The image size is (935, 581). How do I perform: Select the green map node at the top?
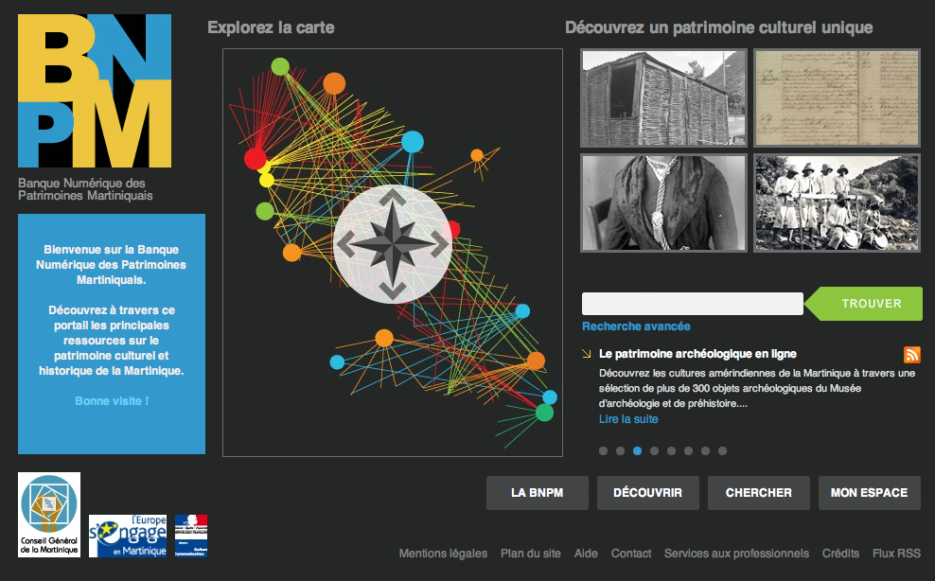coord(280,66)
